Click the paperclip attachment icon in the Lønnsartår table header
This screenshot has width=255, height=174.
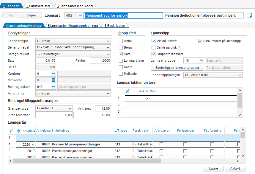(x=19, y=130)
